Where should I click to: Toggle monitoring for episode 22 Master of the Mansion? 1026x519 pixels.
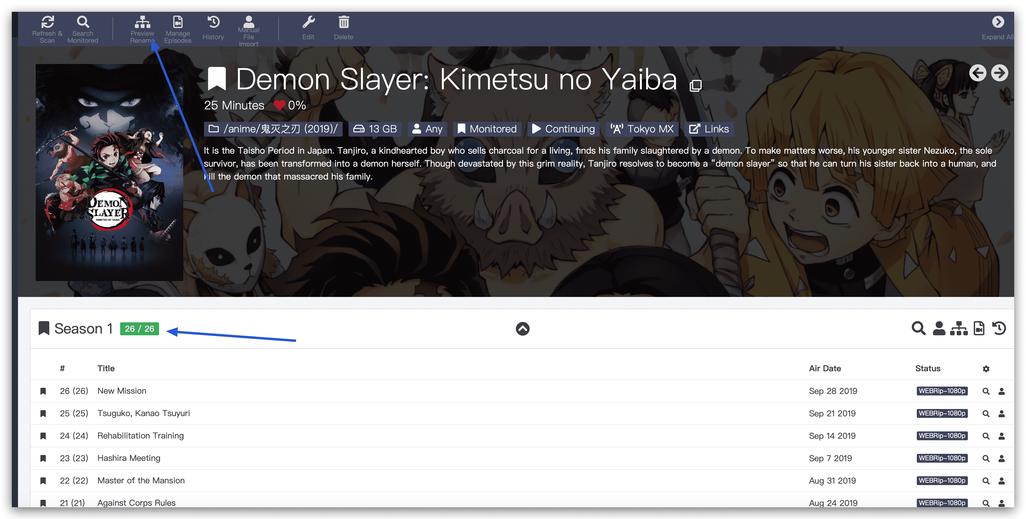(x=43, y=481)
